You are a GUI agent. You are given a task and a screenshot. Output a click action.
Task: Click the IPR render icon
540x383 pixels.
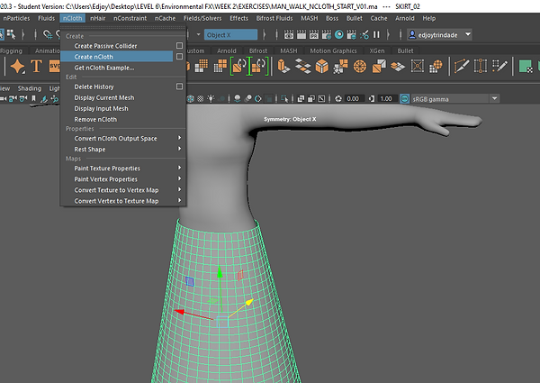coord(314,34)
